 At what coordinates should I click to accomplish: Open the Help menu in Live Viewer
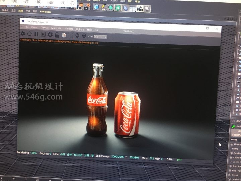(x=90, y=30)
